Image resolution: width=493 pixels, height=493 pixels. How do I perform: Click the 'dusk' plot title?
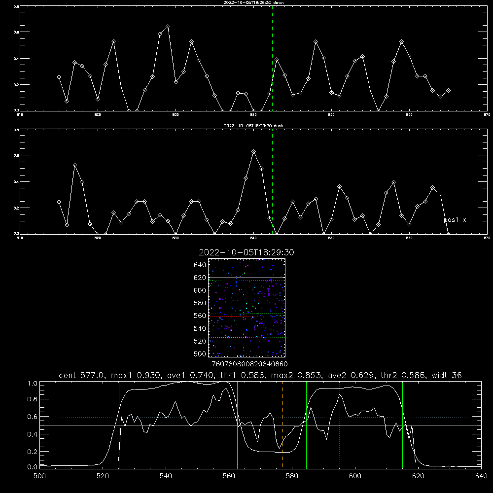pos(253,126)
